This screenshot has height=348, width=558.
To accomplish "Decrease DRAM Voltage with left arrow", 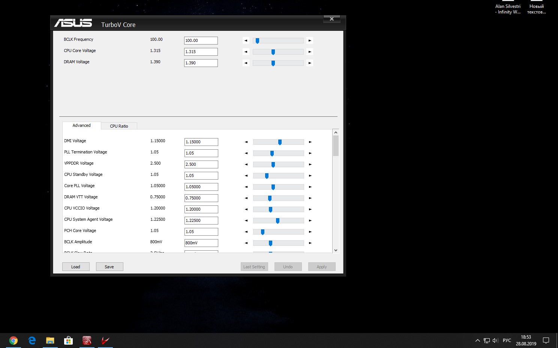I will click(246, 63).
